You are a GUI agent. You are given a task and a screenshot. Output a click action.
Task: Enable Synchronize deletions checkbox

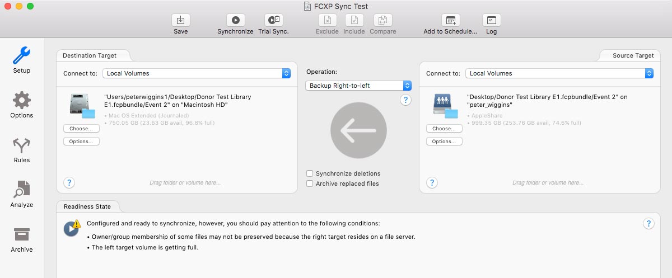[310, 173]
